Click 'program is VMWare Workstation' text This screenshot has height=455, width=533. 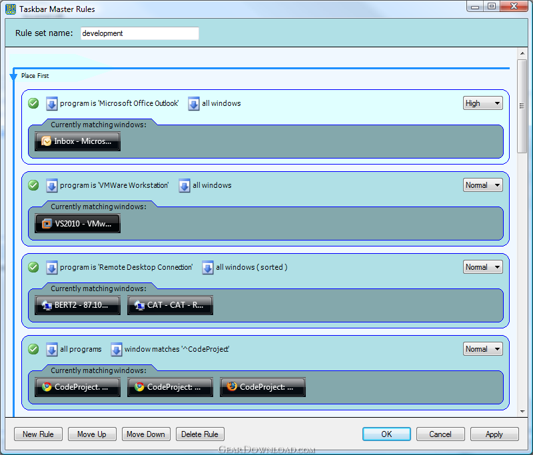pos(114,185)
